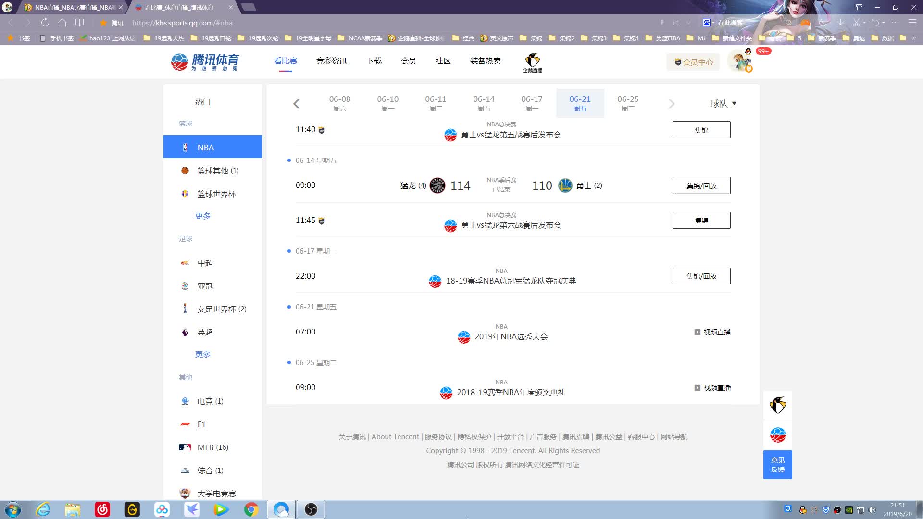
Task: Expand the 球队 team filter dropdown
Action: pos(723,103)
